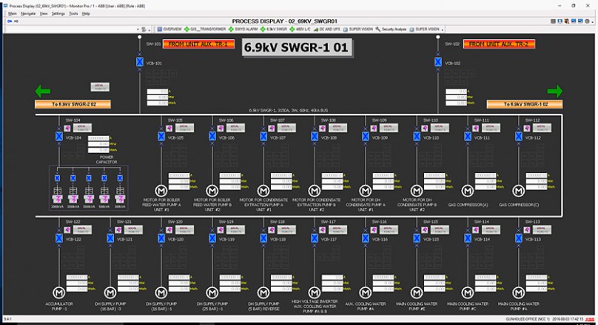Open the View menu
The height and width of the screenshot is (325, 598).
click(44, 14)
